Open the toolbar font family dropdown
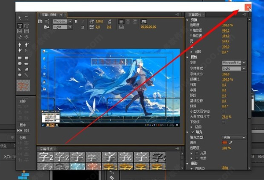Viewport: 264px width, 180px height. pos(62,22)
